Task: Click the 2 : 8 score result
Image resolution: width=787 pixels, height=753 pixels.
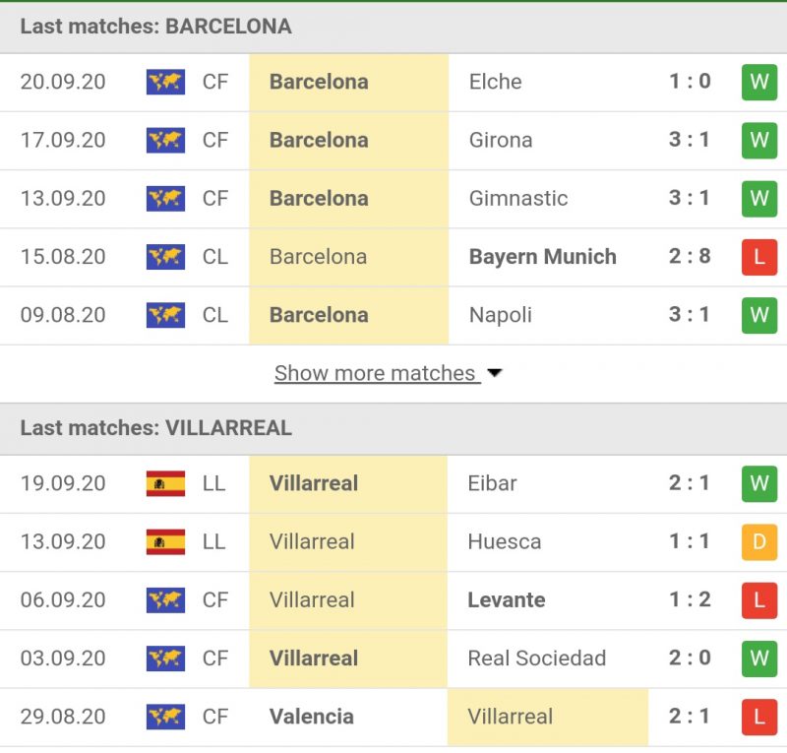Action: click(x=690, y=257)
